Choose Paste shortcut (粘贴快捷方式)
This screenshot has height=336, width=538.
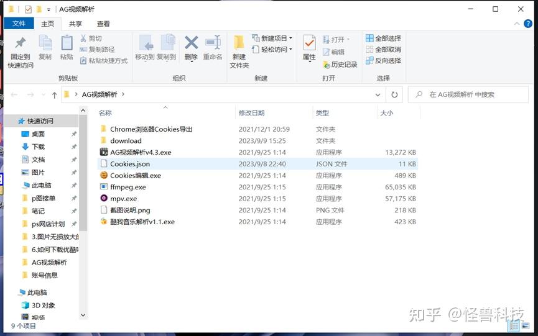click(x=104, y=61)
